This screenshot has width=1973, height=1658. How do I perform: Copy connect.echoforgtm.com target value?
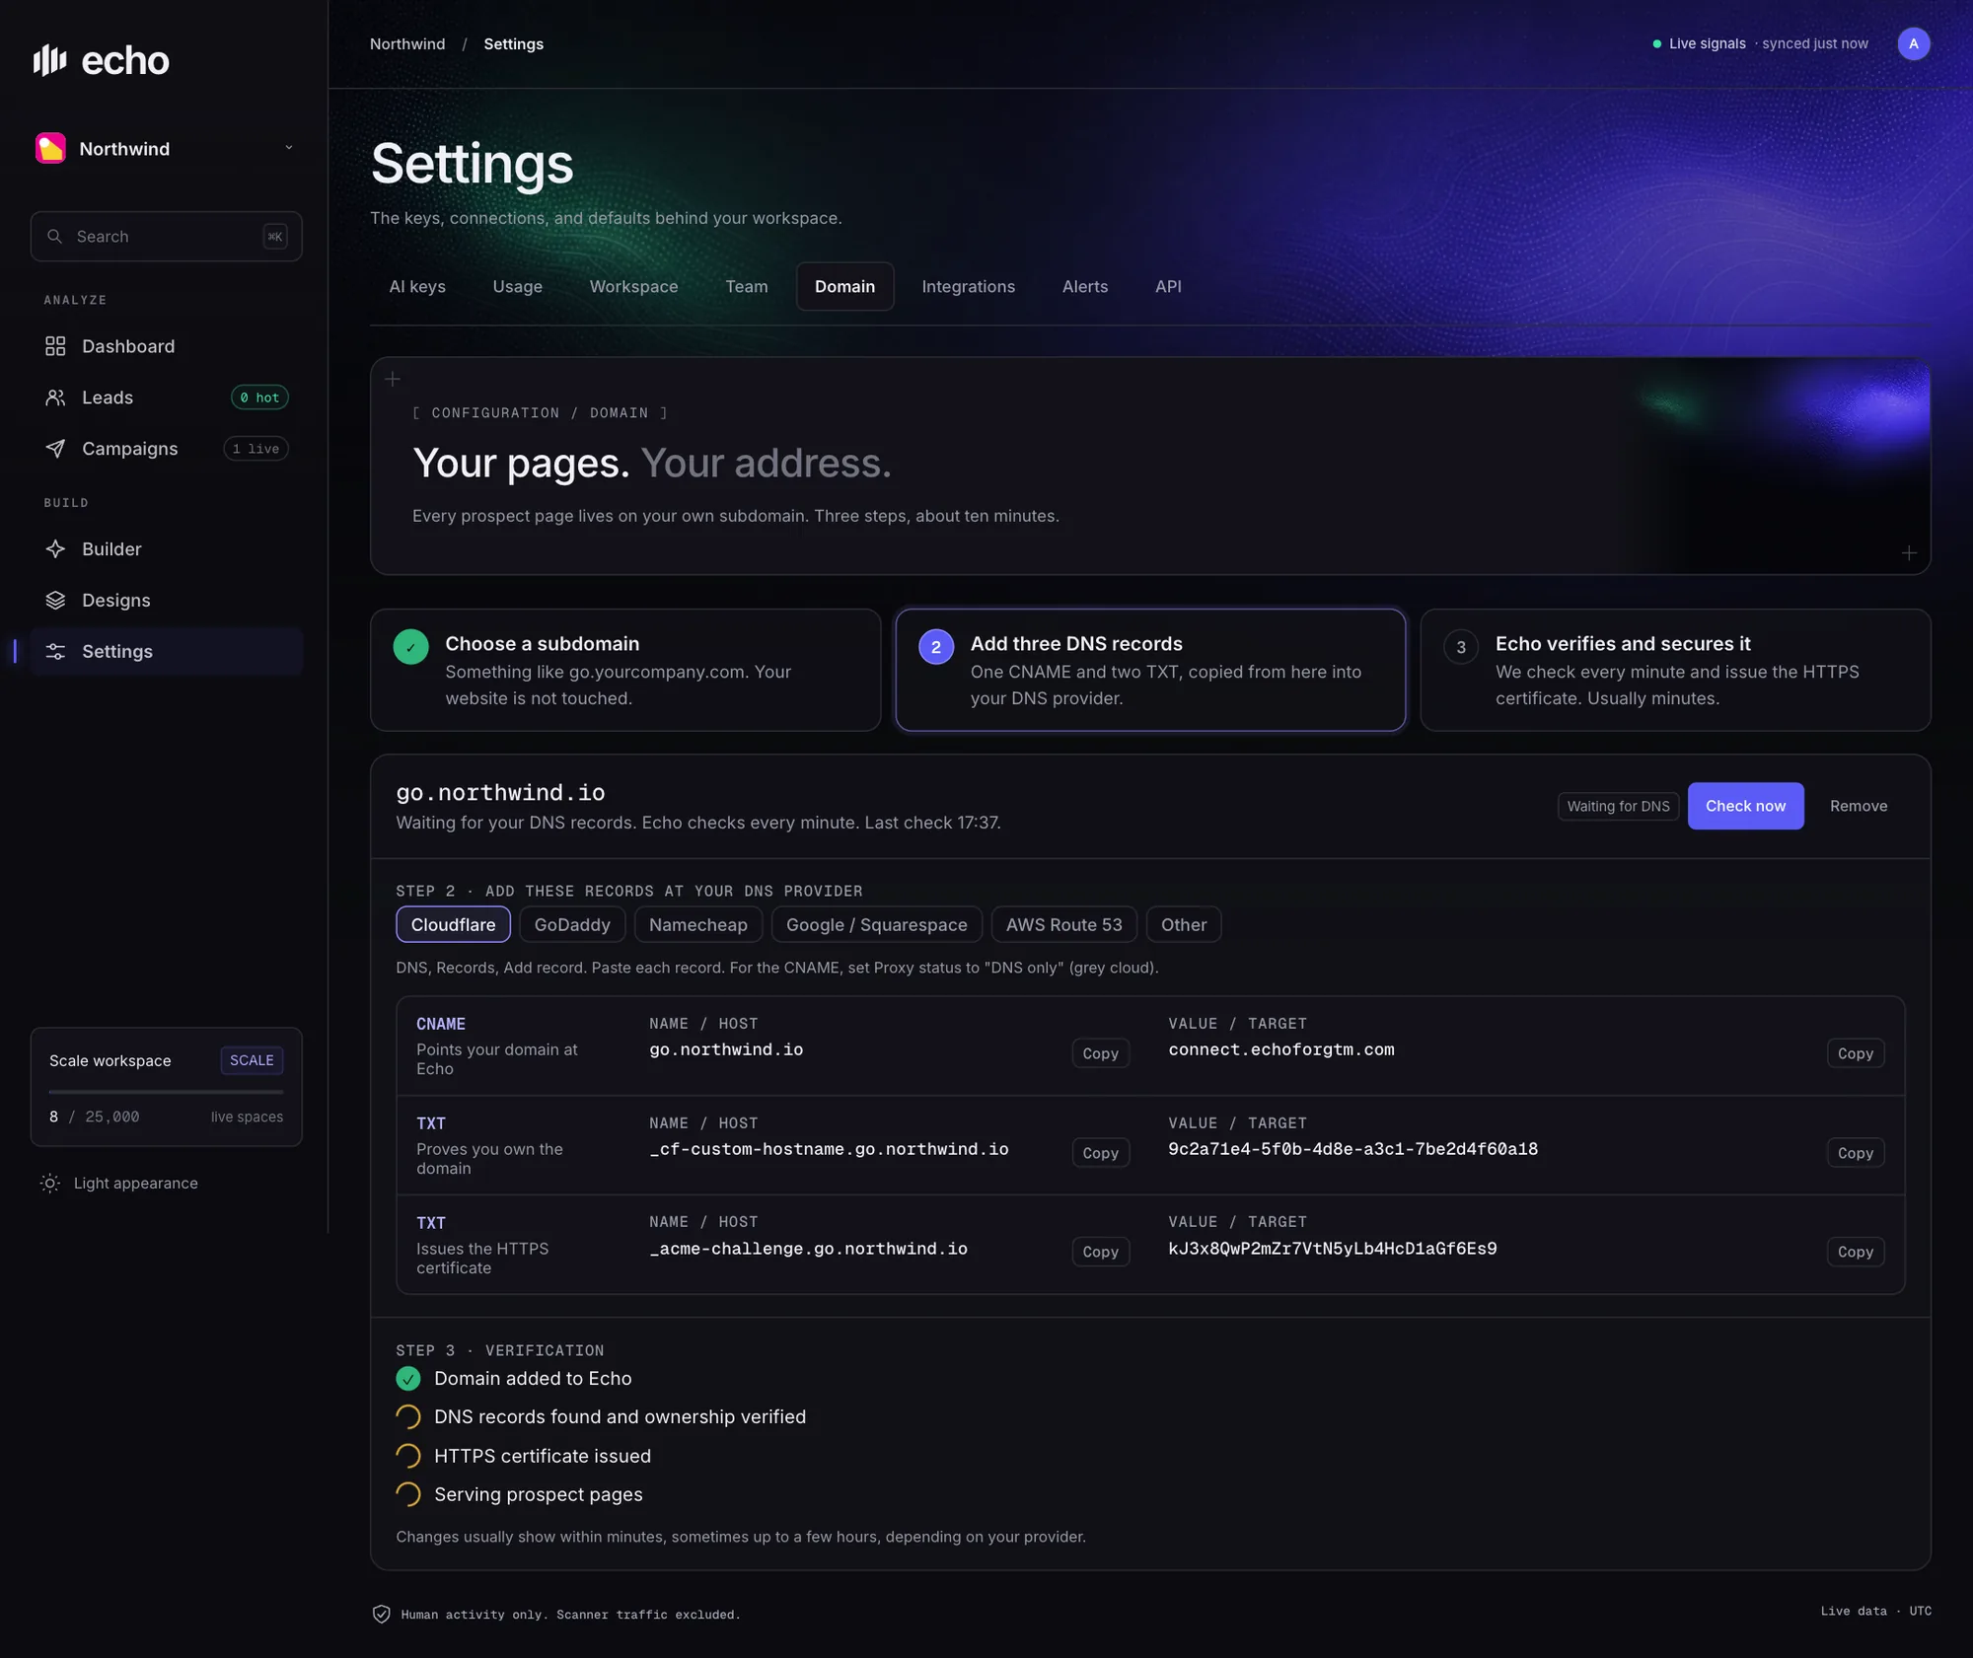pyautogui.click(x=1855, y=1053)
